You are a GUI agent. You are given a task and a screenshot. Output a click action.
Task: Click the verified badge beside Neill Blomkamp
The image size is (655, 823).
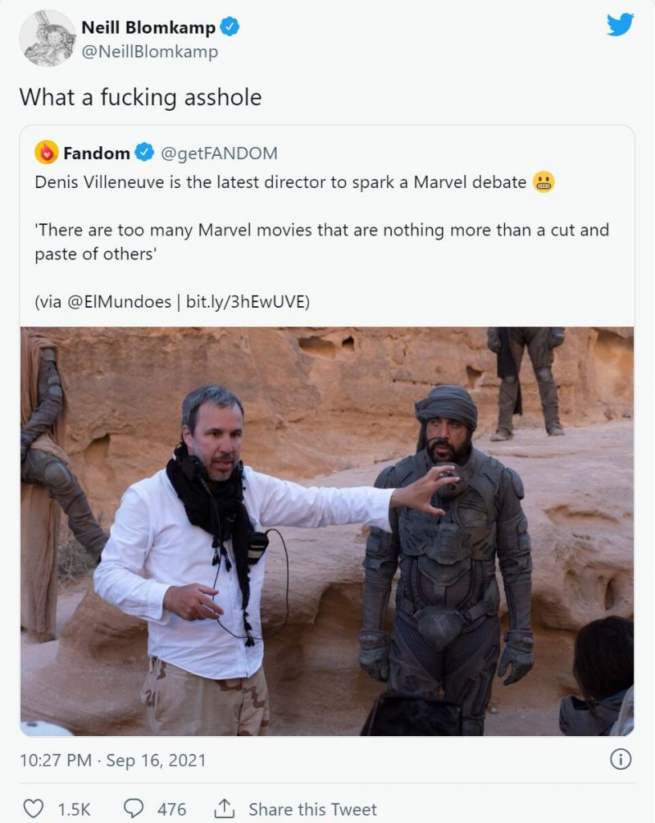pyautogui.click(x=230, y=27)
